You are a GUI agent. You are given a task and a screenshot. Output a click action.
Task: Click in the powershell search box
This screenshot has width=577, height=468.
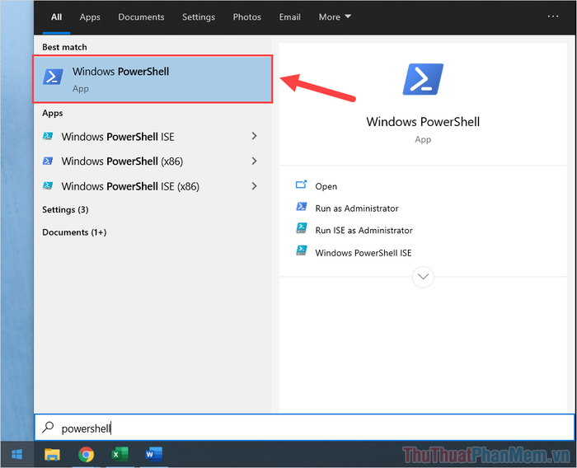[x=305, y=428]
